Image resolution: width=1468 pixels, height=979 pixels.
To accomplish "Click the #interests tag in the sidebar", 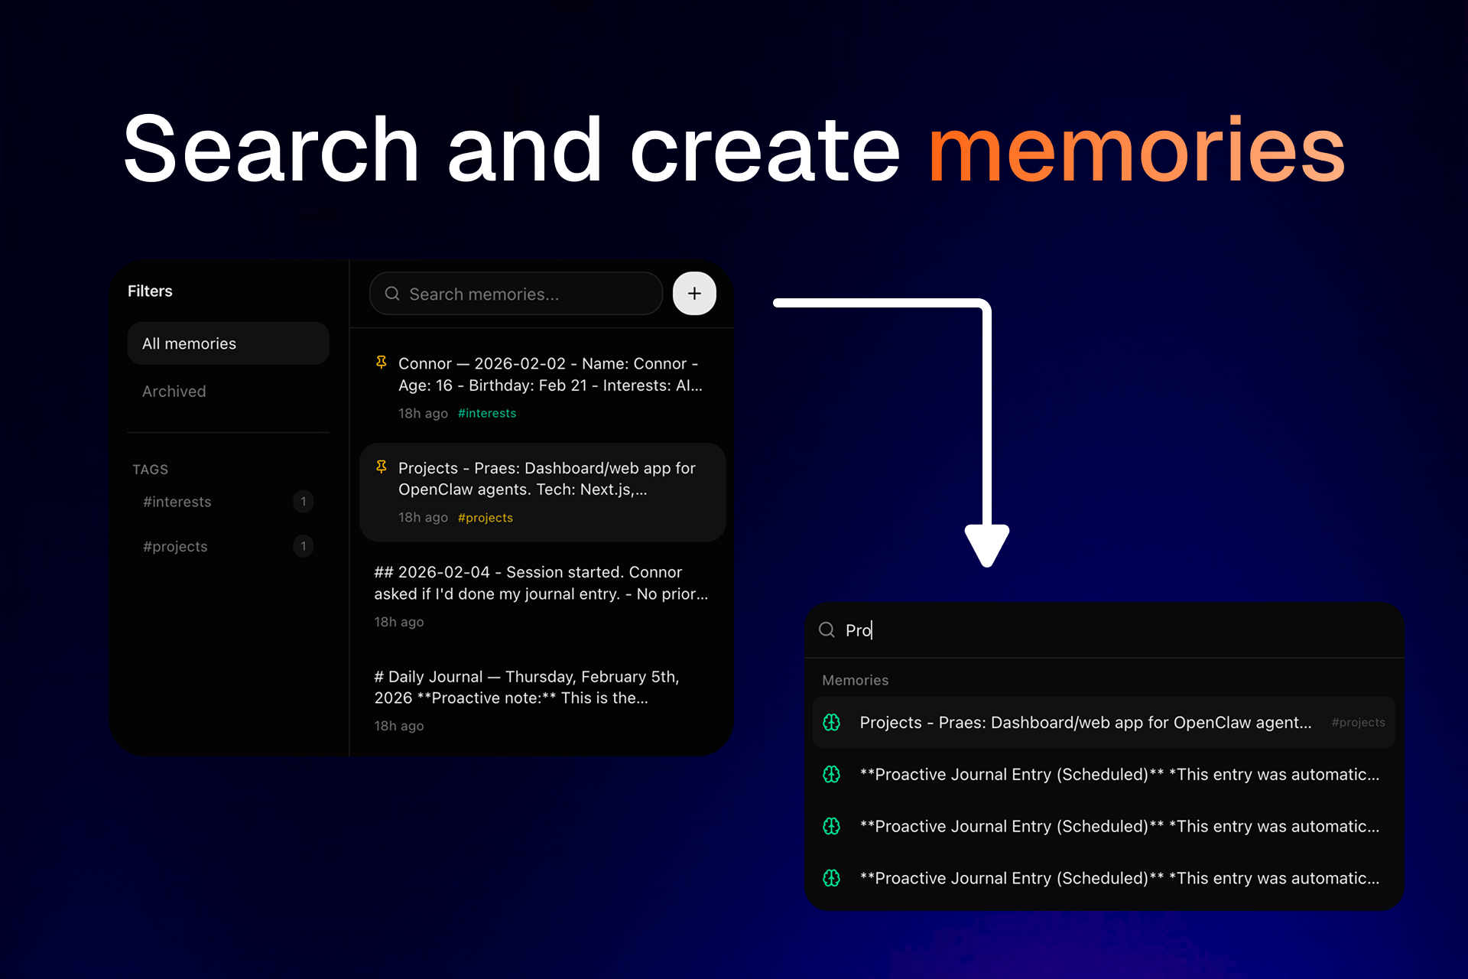I will tap(177, 501).
